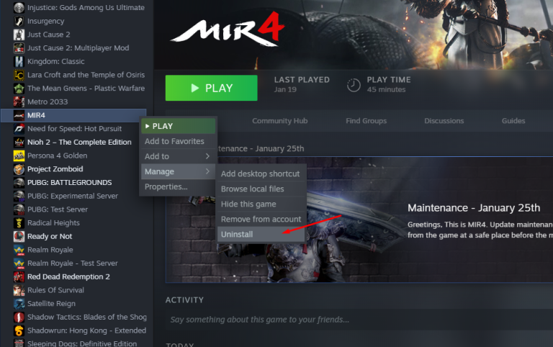Click Red Dead Redemption 2 icon

click(19, 276)
